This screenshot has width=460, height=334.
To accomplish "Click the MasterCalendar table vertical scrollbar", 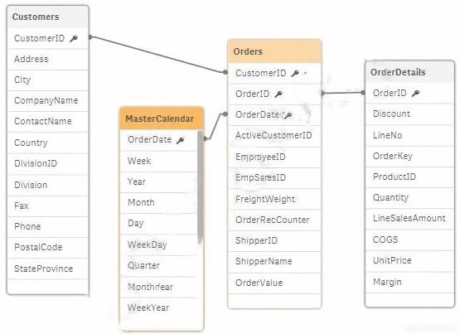I will pyautogui.click(x=200, y=187).
